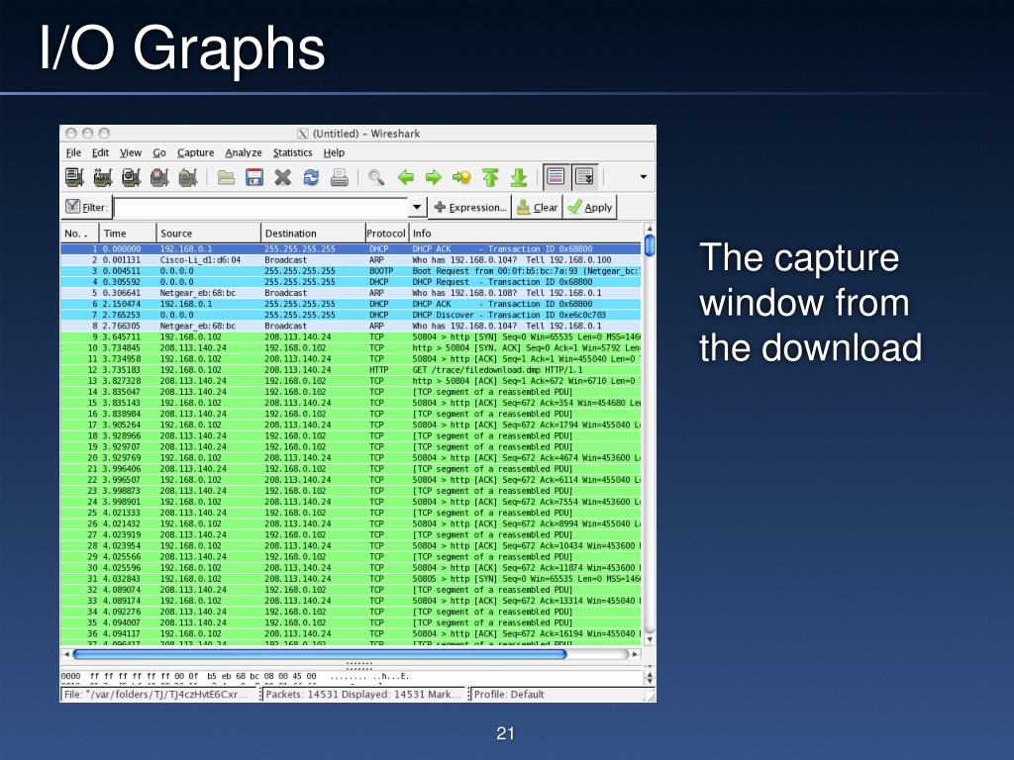Reload the capture file icon
Screen dimensions: 1014x760
(311, 177)
